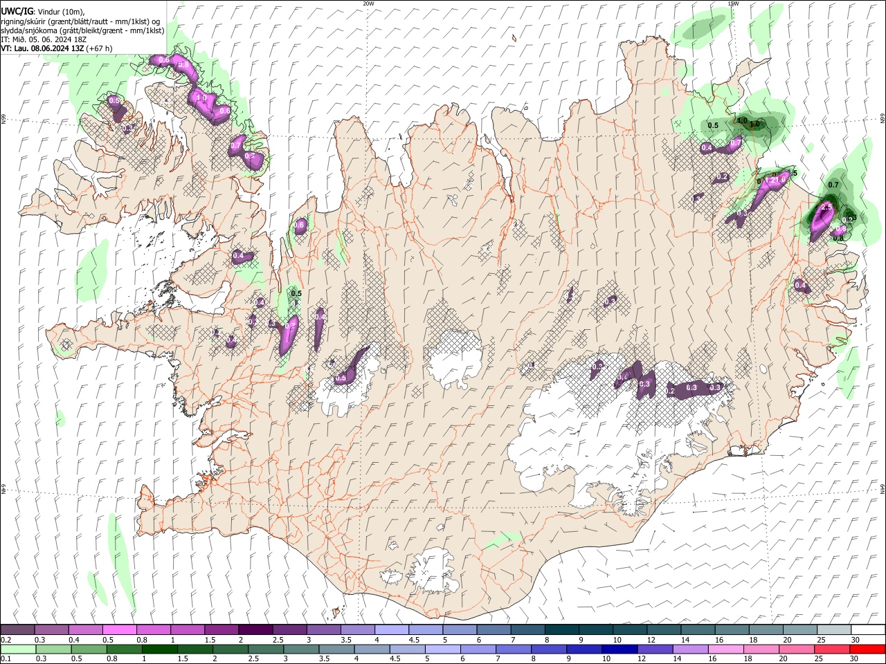
Task: Select the royal blue 8 swatch, lower scale
Action: (548, 649)
